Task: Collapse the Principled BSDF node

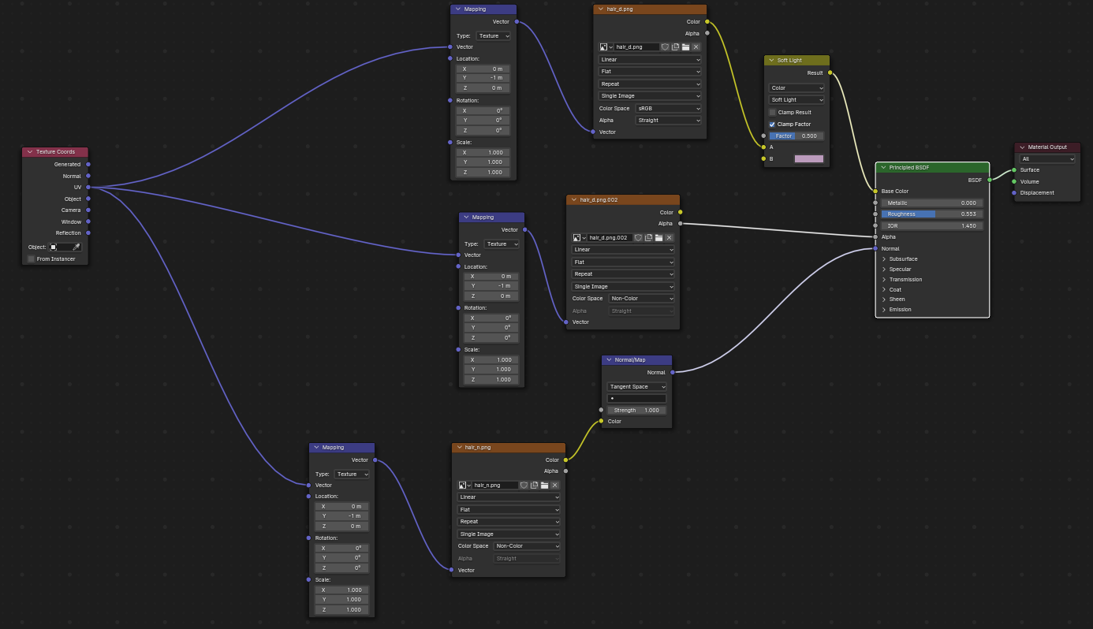Action: pyautogui.click(x=883, y=167)
